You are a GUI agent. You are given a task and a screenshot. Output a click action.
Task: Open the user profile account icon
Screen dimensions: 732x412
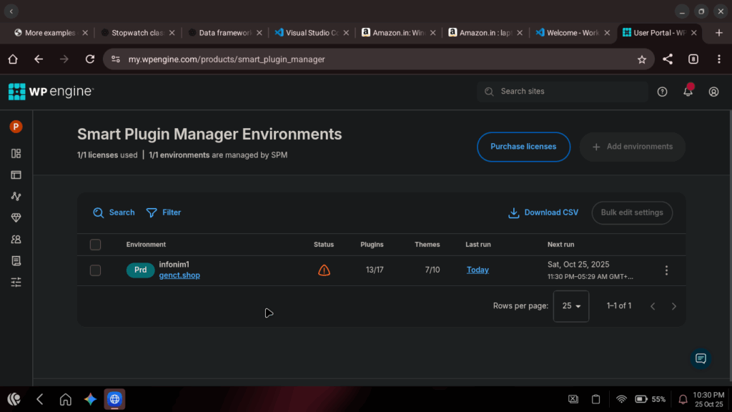(x=713, y=92)
